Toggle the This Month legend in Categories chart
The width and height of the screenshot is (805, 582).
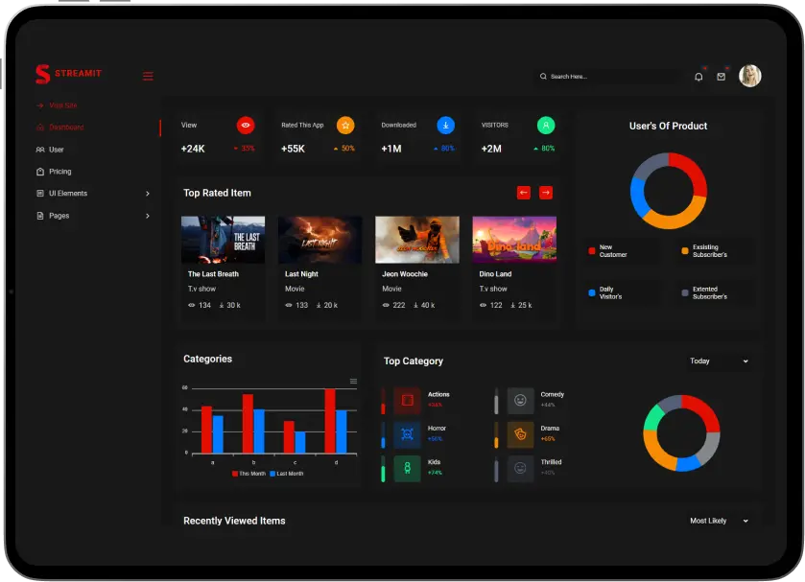(249, 473)
